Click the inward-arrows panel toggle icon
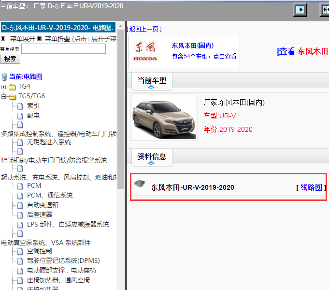This screenshot has width=329, height=290. pyautogui.click(x=325, y=10)
